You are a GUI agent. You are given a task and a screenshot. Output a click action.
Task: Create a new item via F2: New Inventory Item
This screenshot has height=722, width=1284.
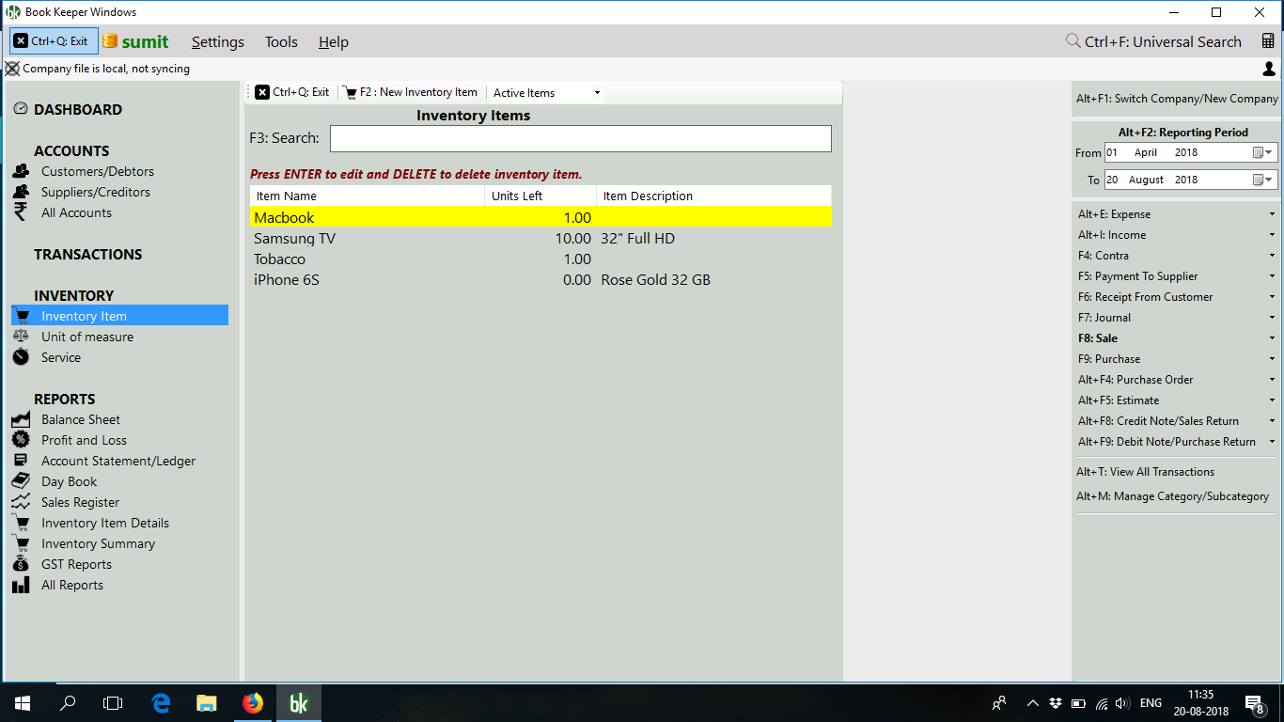(x=411, y=92)
